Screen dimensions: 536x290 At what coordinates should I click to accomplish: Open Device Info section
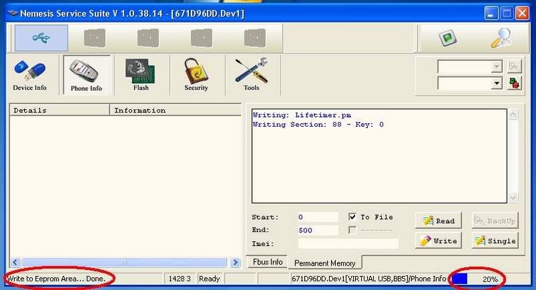29,76
